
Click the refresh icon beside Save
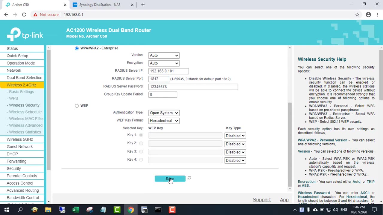[189, 178]
